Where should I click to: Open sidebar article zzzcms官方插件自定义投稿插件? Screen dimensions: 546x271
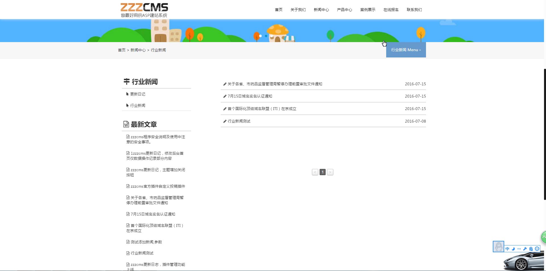tap(158, 186)
